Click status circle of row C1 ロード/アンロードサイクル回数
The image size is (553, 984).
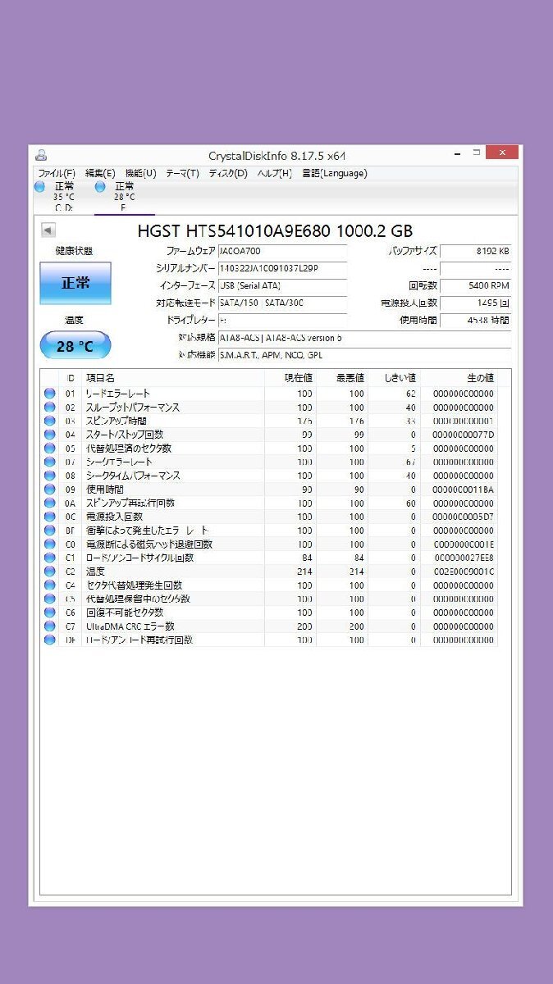pyautogui.click(x=50, y=558)
